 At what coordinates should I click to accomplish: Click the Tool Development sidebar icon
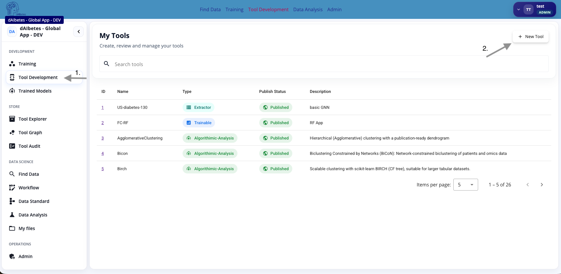click(12, 77)
